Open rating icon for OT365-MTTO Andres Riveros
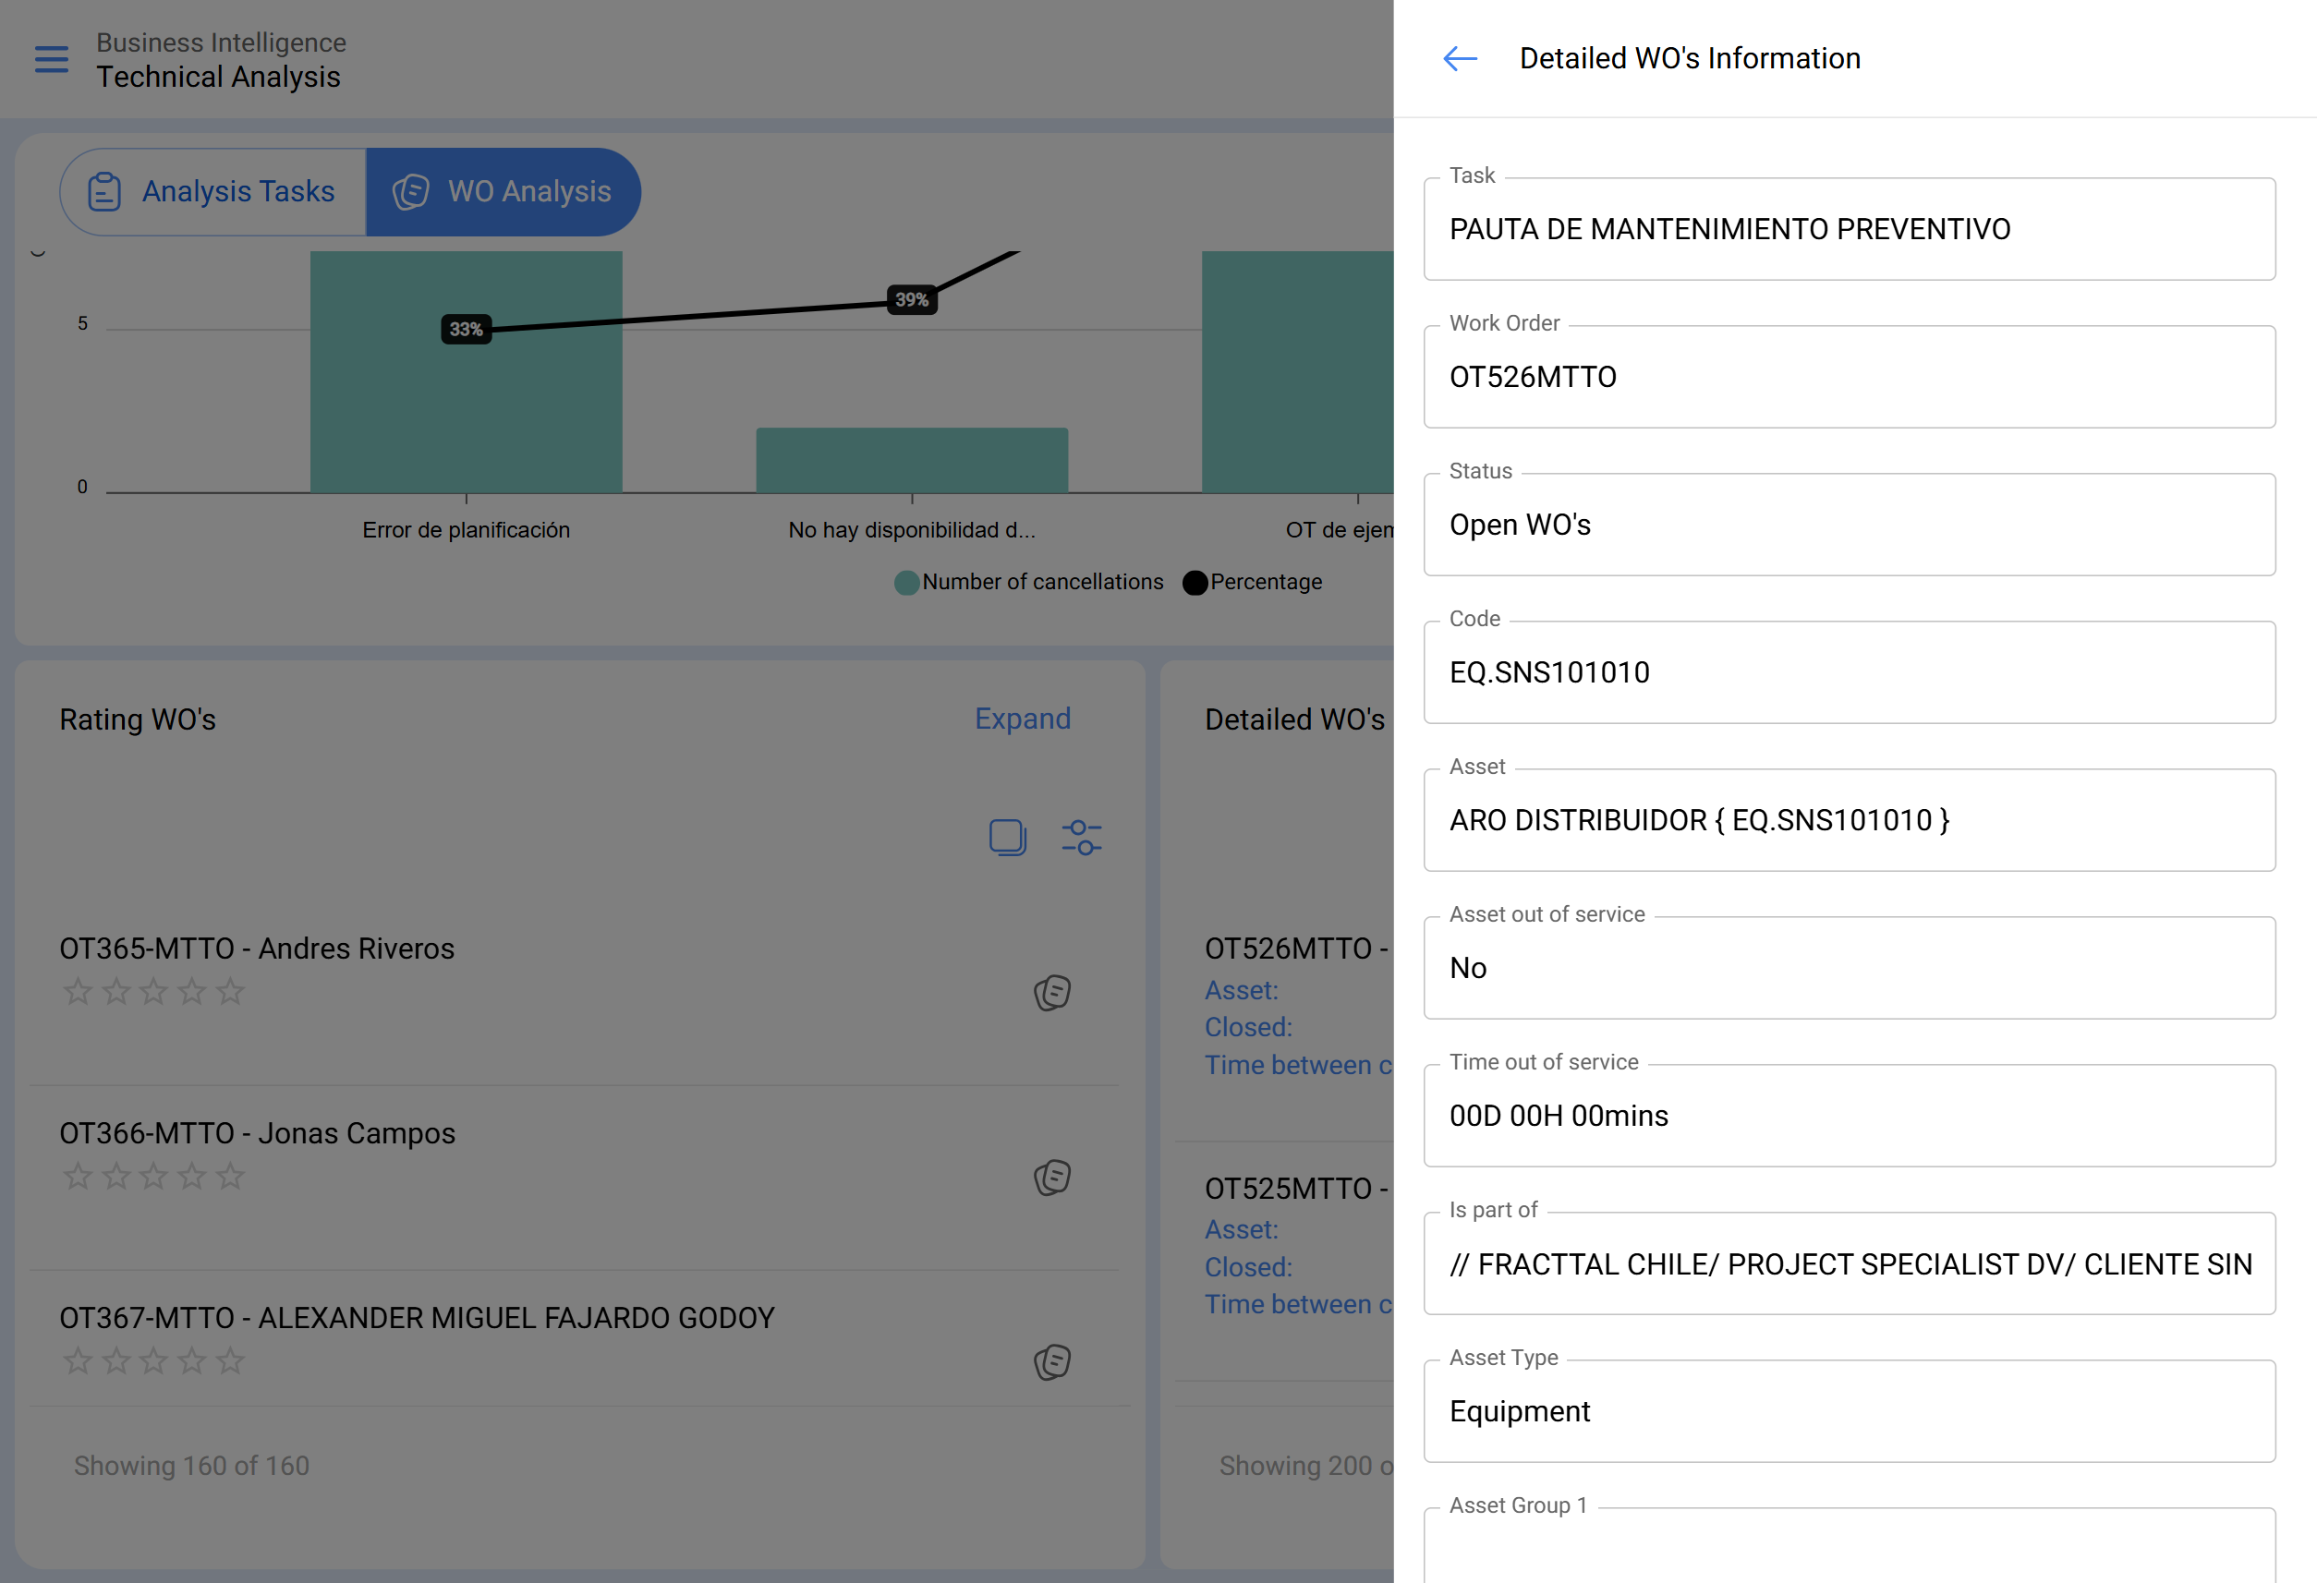 pyautogui.click(x=1052, y=993)
